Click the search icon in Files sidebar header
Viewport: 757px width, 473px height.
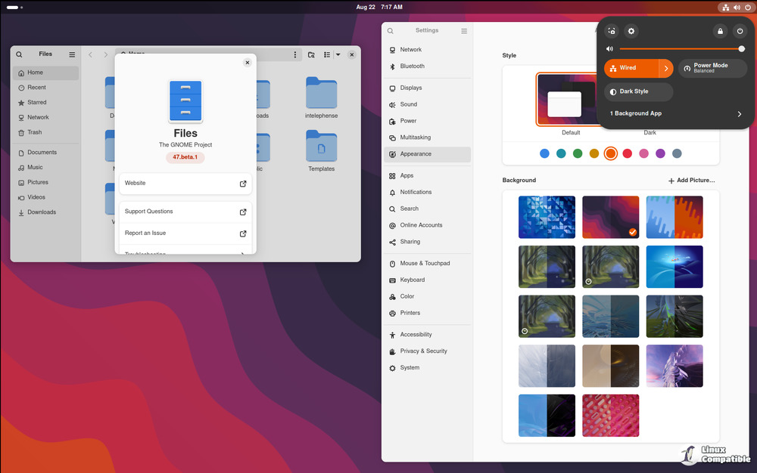pos(20,54)
